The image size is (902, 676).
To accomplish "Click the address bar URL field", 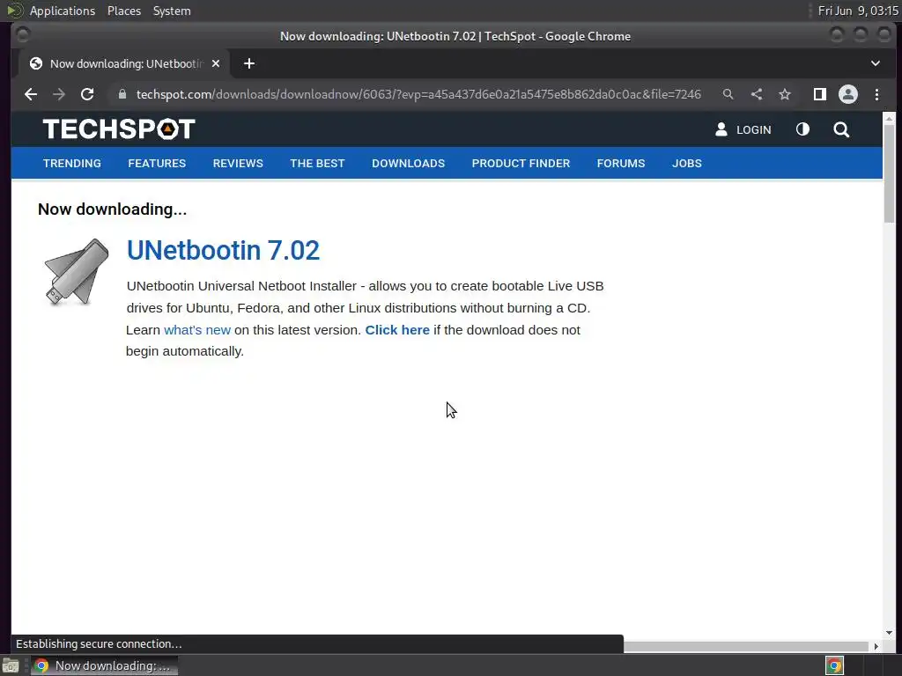I will coord(418,94).
